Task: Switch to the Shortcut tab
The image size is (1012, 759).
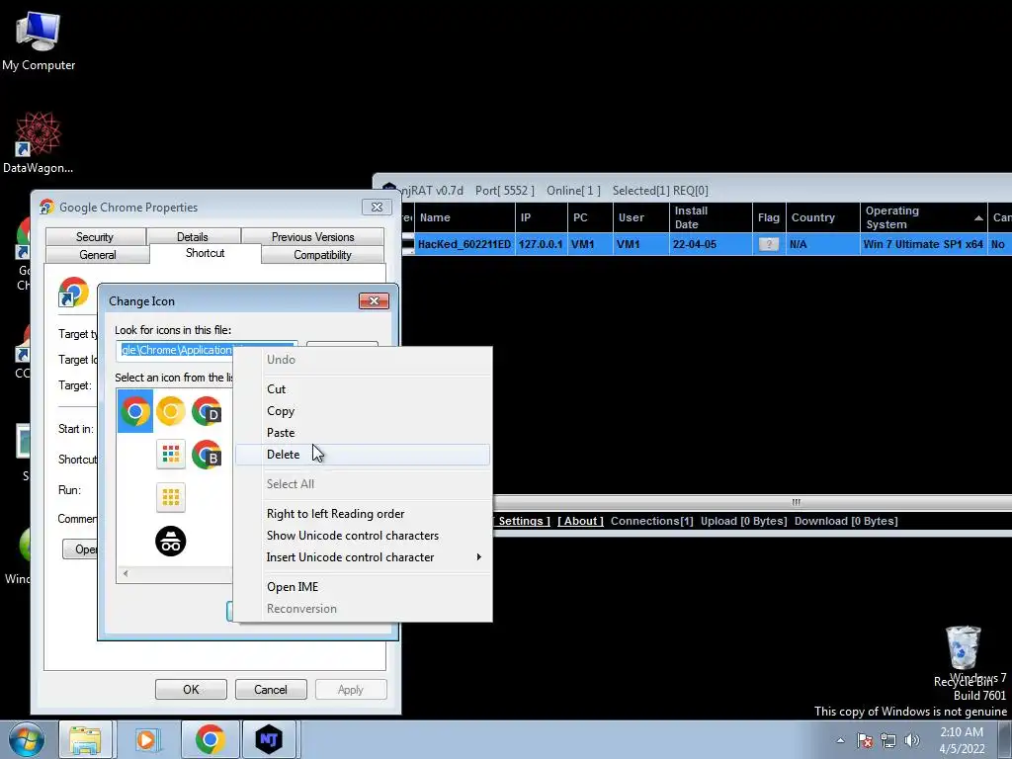Action: pyautogui.click(x=206, y=253)
